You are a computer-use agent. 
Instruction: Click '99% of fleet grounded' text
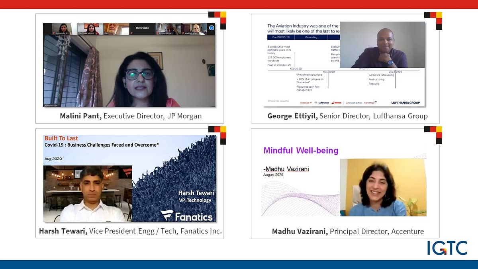pyautogui.click(x=309, y=75)
